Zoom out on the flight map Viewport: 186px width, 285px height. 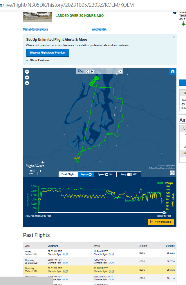tap(27, 77)
